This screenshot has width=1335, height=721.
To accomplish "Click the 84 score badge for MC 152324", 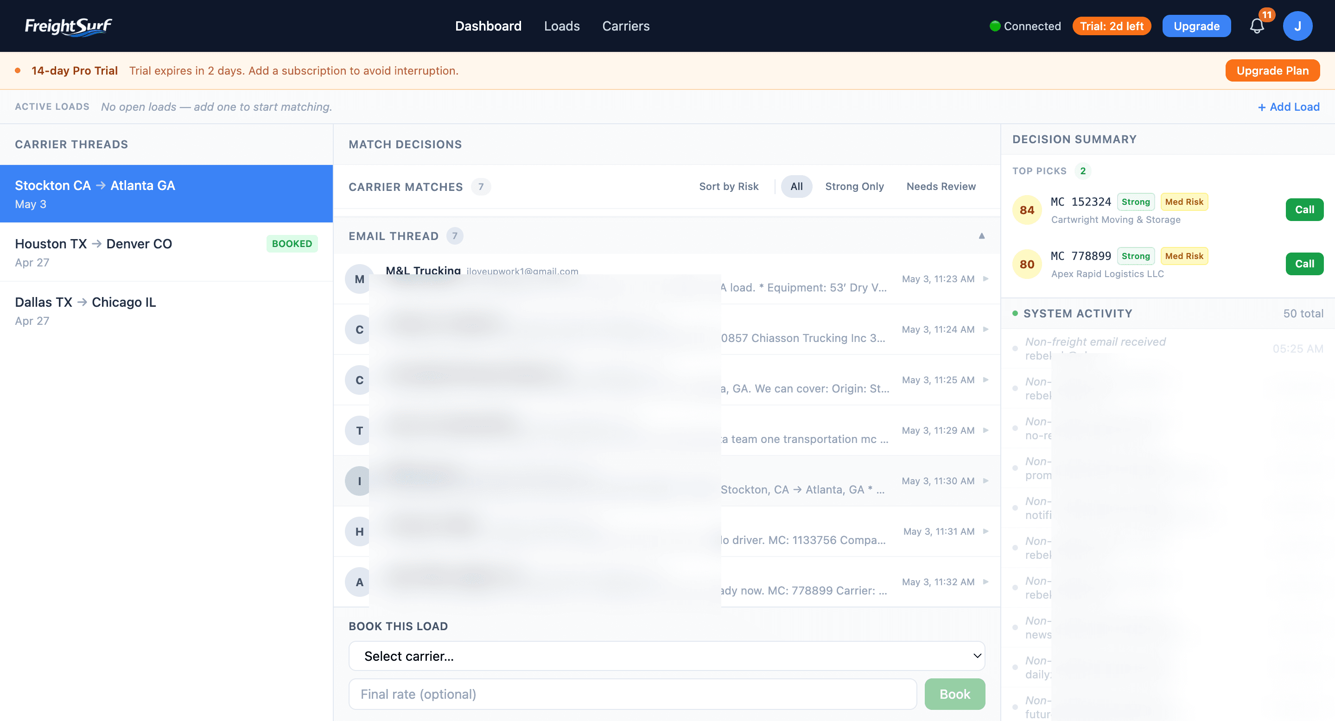I will tap(1027, 210).
